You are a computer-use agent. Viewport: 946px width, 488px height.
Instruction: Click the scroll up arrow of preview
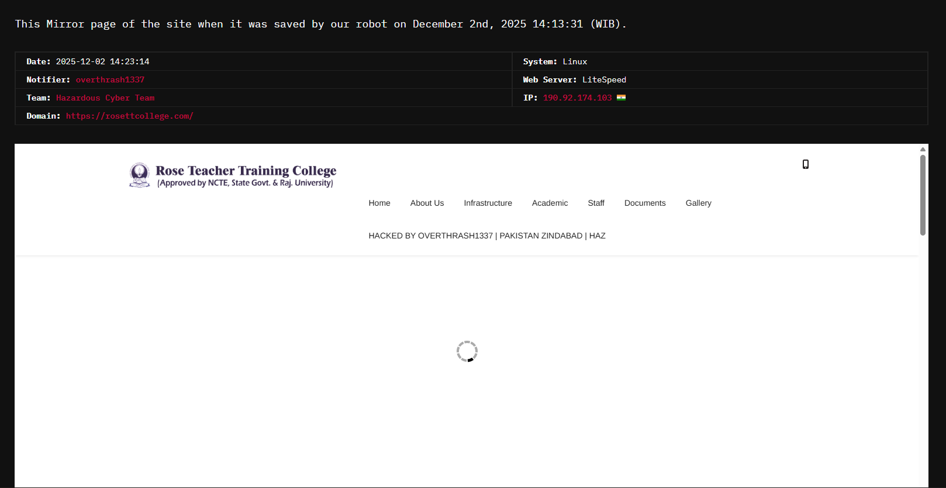pos(923,149)
